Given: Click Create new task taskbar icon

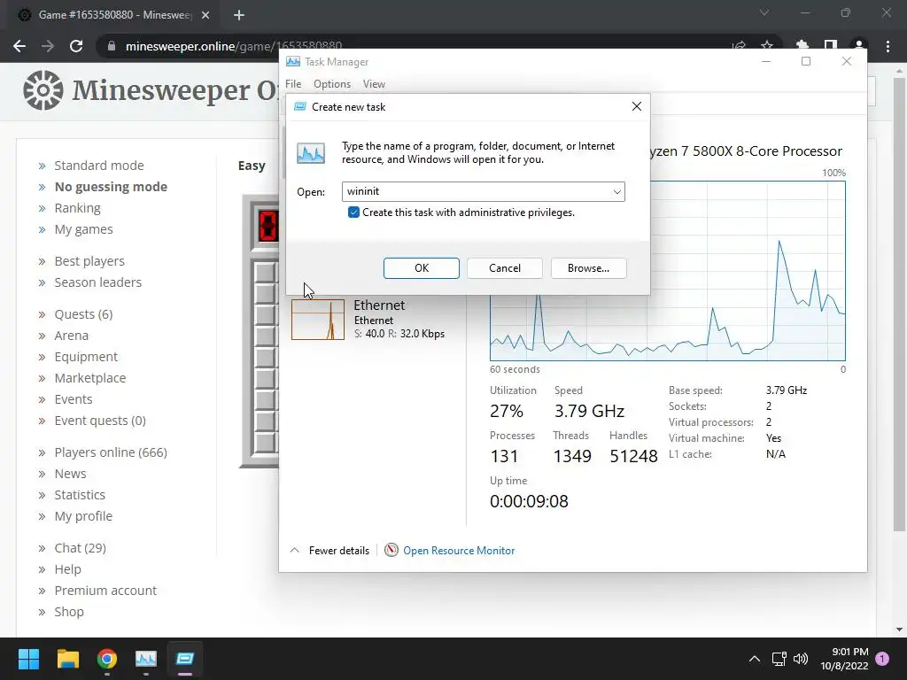Looking at the screenshot, I should (x=185, y=659).
